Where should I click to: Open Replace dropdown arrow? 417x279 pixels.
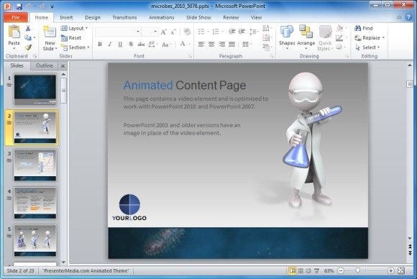[383, 38]
